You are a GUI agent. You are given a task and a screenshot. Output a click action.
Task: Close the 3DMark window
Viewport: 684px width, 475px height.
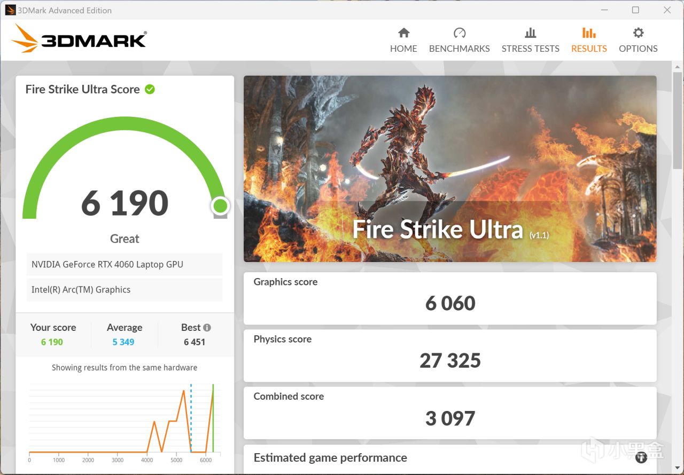667,10
